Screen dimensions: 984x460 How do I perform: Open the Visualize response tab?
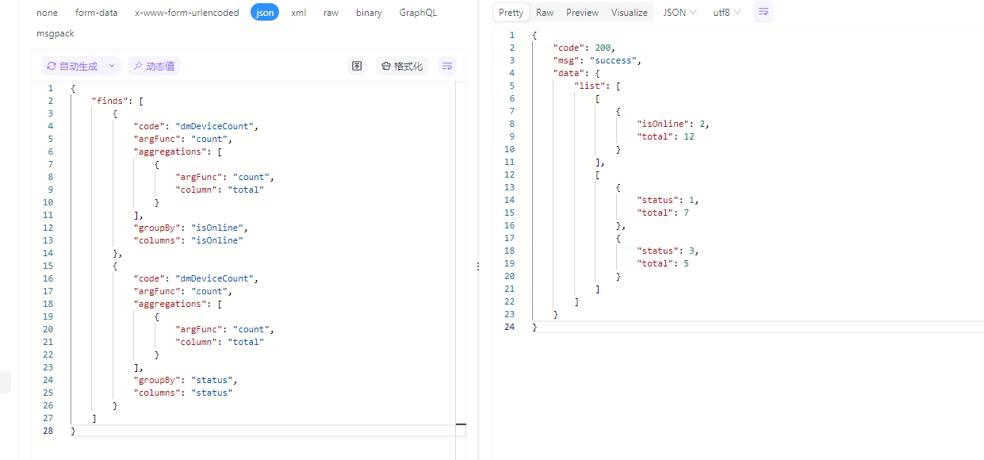(x=629, y=13)
